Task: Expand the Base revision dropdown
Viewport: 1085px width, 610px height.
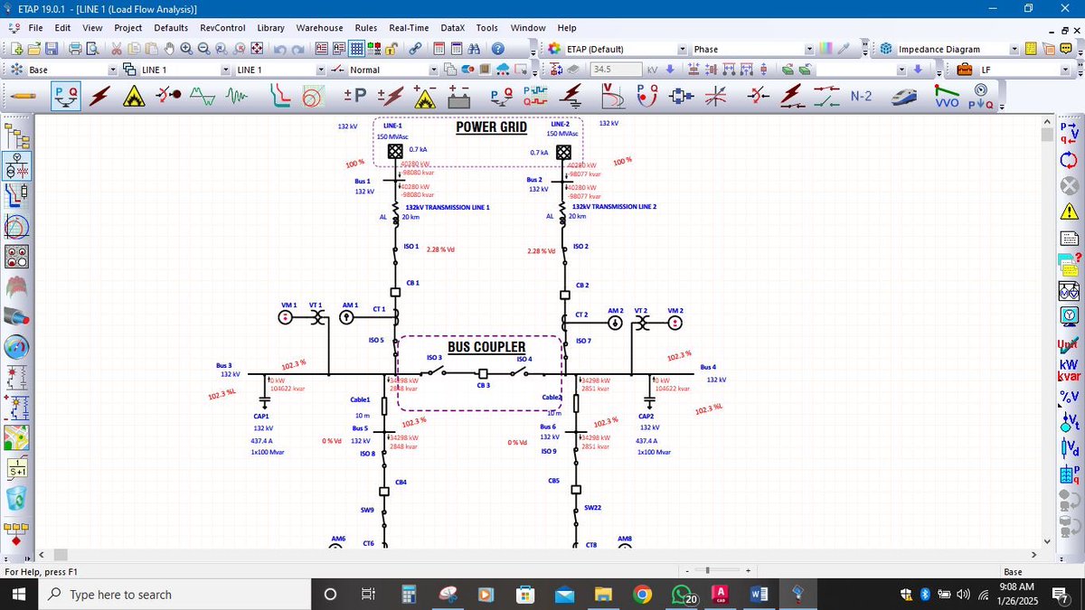Action: pyautogui.click(x=113, y=70)
